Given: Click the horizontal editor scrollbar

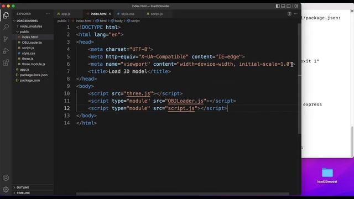Looking at the screenshot, I should tap(183, 194).
